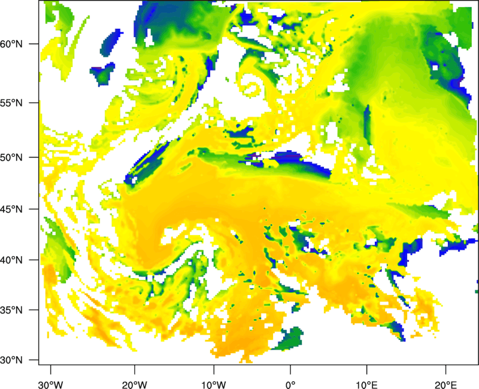Click the 55°N latitude label
Viewport: 479px width, 389px height.
tap(11, 102)
